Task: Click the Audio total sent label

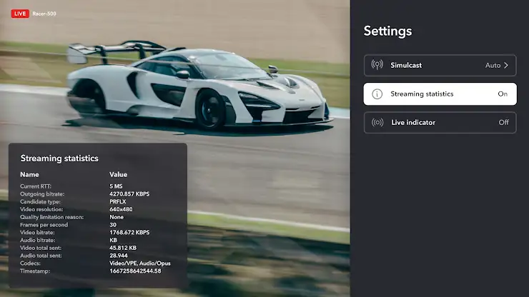Action: (x=41, y=256)
